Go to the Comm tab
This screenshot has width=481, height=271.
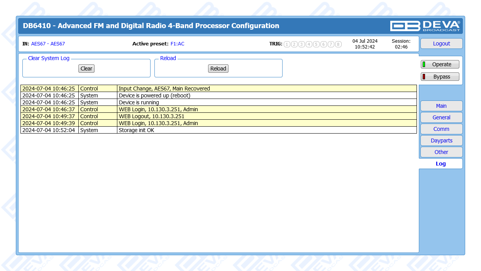(441, 129)
